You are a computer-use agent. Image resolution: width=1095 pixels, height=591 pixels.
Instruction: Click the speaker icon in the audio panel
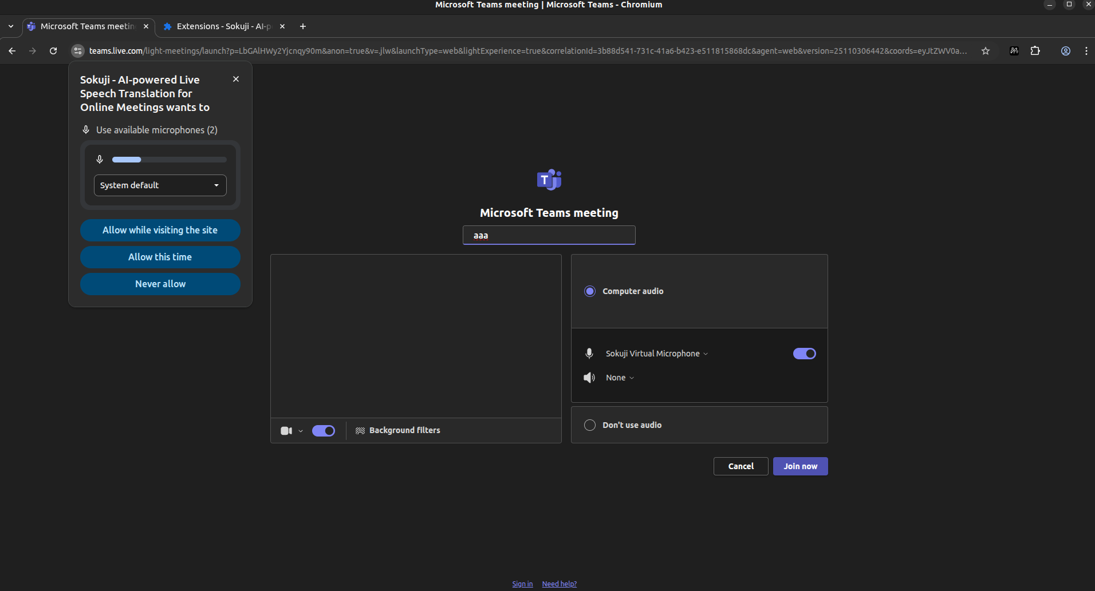point(589,378)
